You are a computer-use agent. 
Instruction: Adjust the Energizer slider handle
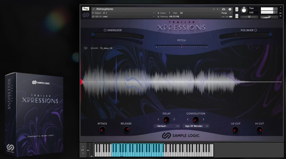point(93,35)
